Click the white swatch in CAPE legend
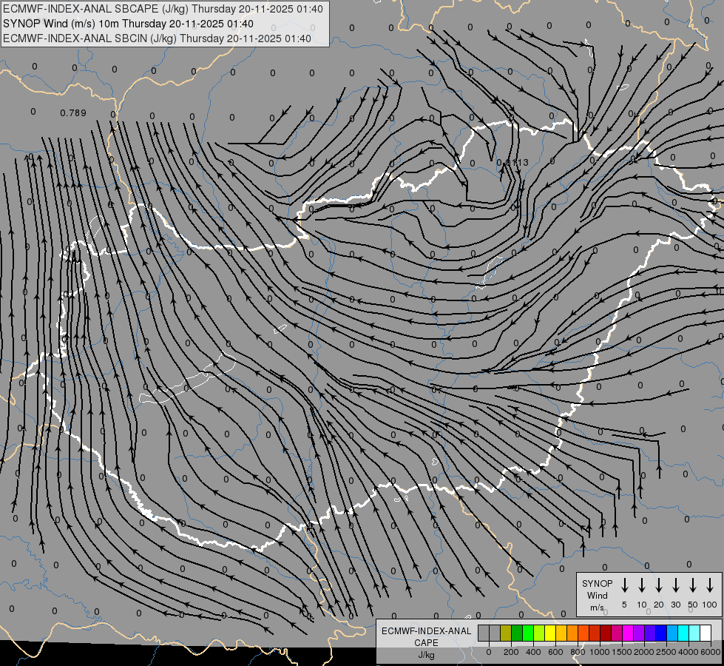The height and width of the screenshot is (666, 724). tap(706, 633)
